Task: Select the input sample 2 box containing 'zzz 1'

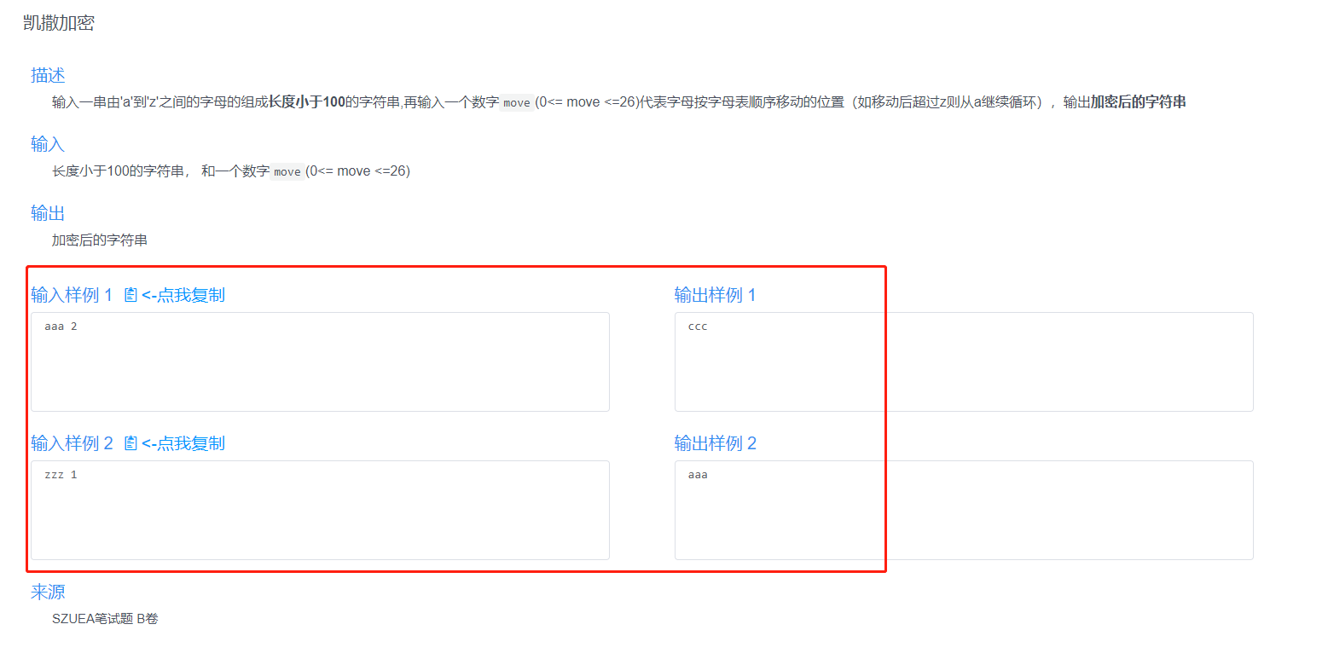Action: point(320,510)
